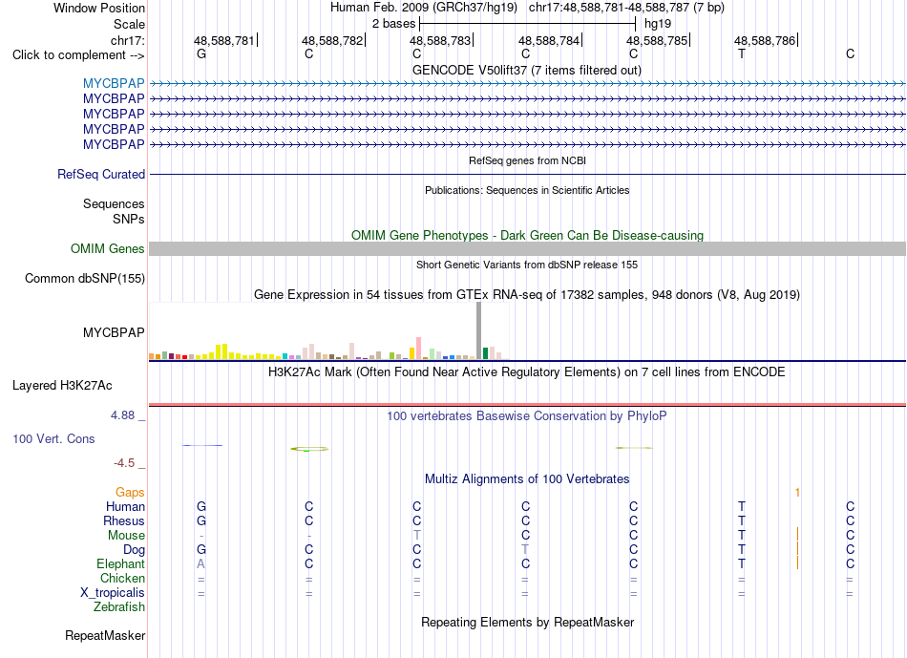Click the SNPs label of Publications track
The image size is (907, 658).
pos(129,219)
